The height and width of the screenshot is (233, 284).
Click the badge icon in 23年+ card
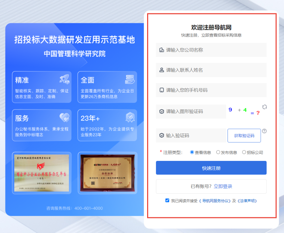(130, 118)
